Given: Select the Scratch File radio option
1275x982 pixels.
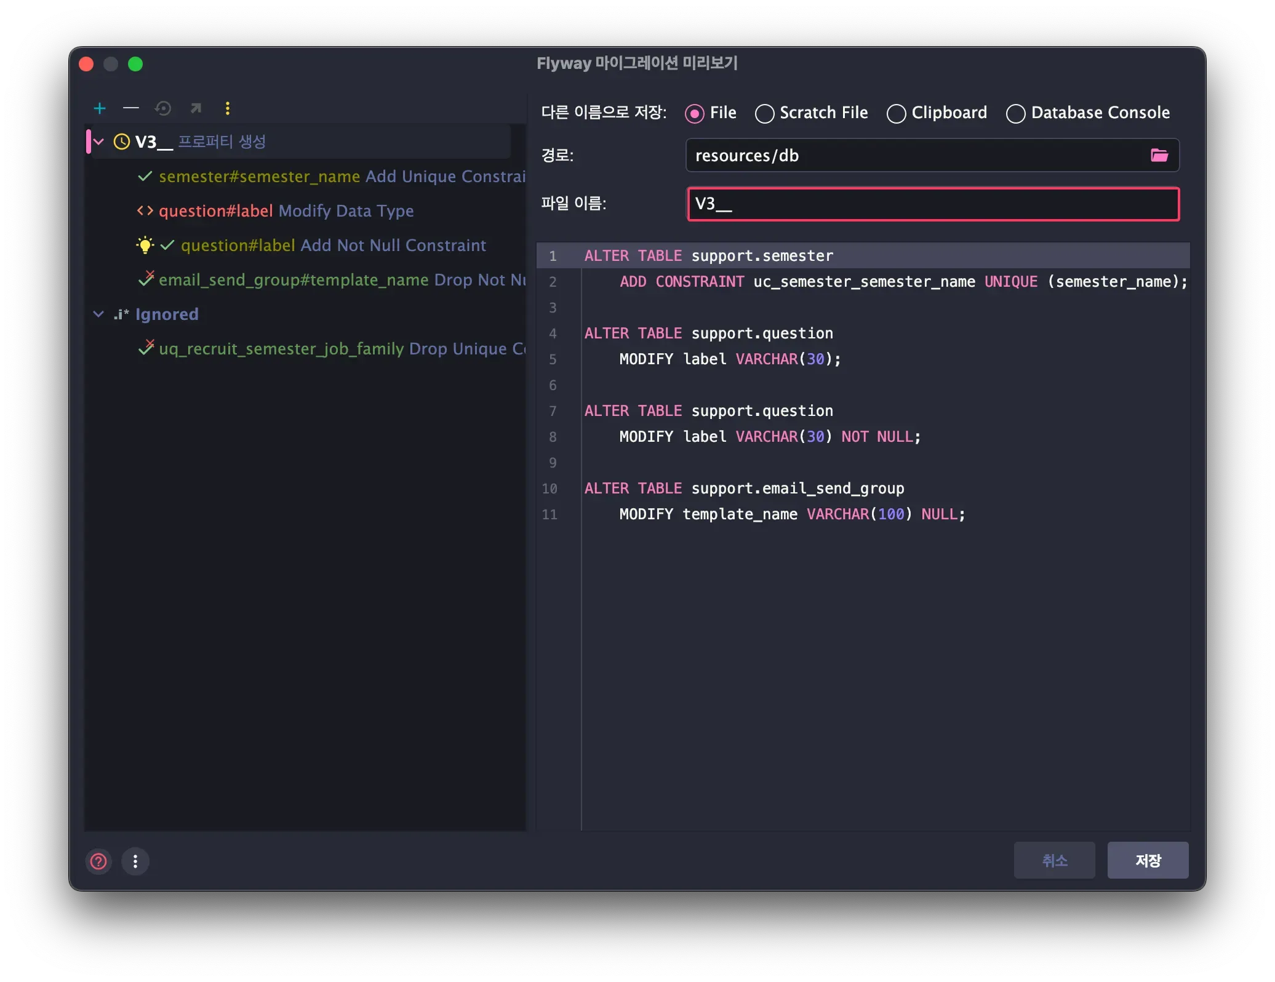Looking at the screenshot, I should click(764, 114).
